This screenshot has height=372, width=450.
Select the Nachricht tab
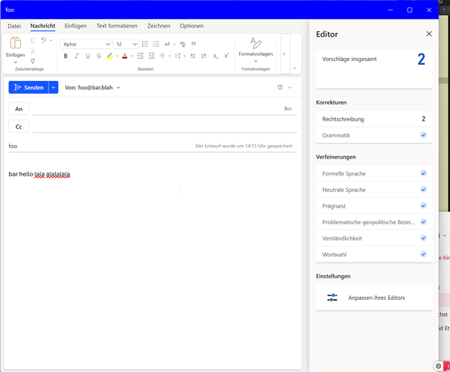(x=42, y=26)
